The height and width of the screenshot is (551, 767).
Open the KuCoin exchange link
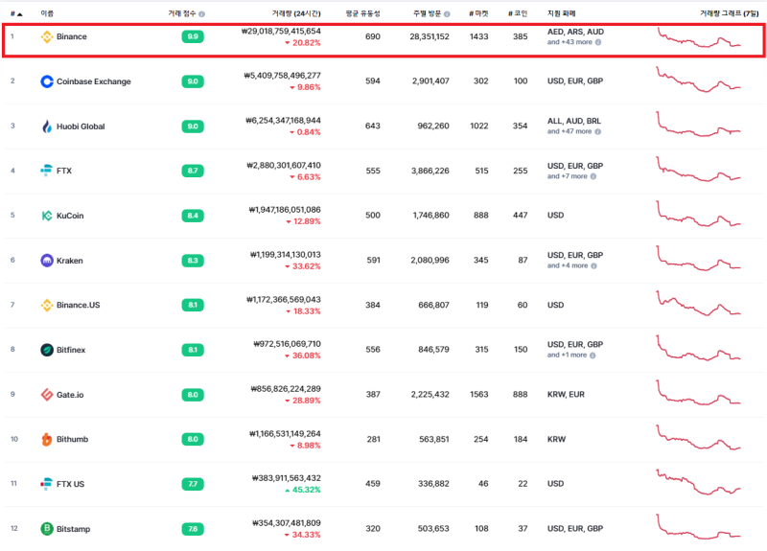70,216
